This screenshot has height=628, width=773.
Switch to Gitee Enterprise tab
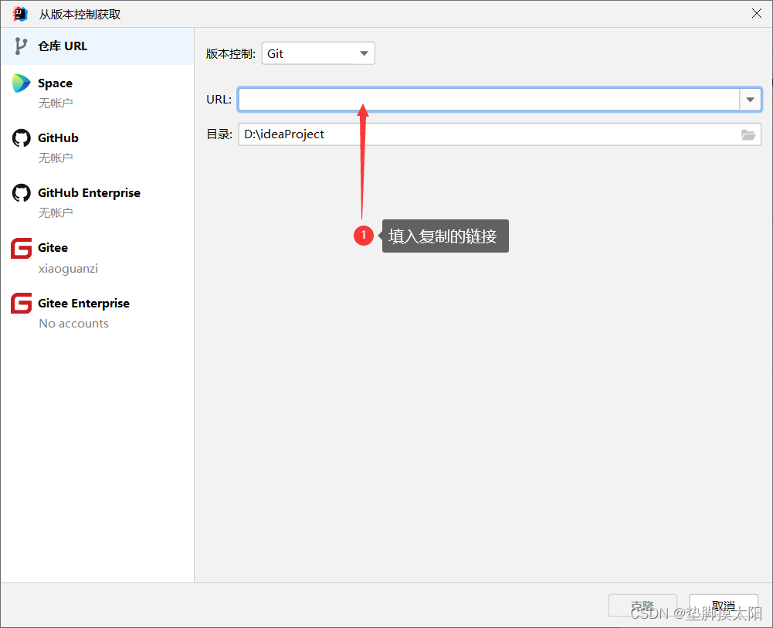pyautogui.click(x=97, y=313)
